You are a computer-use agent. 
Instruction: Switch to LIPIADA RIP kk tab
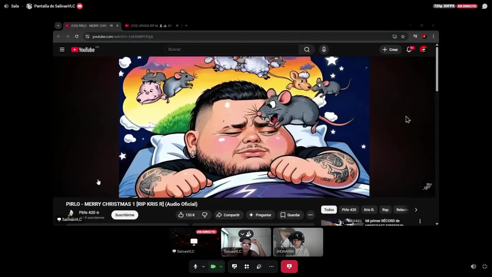pos(151,26)
